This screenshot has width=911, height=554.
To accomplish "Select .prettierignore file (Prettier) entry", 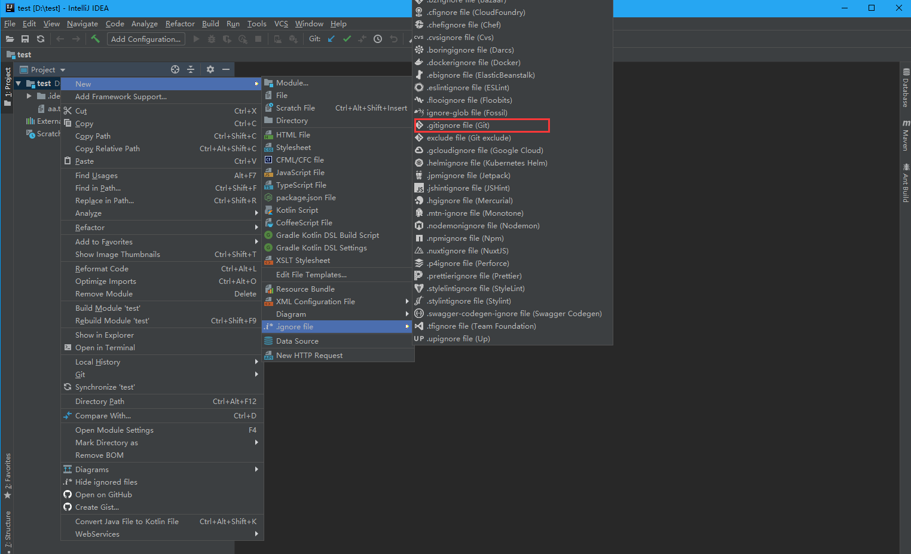I will click(x=513, y=276).
